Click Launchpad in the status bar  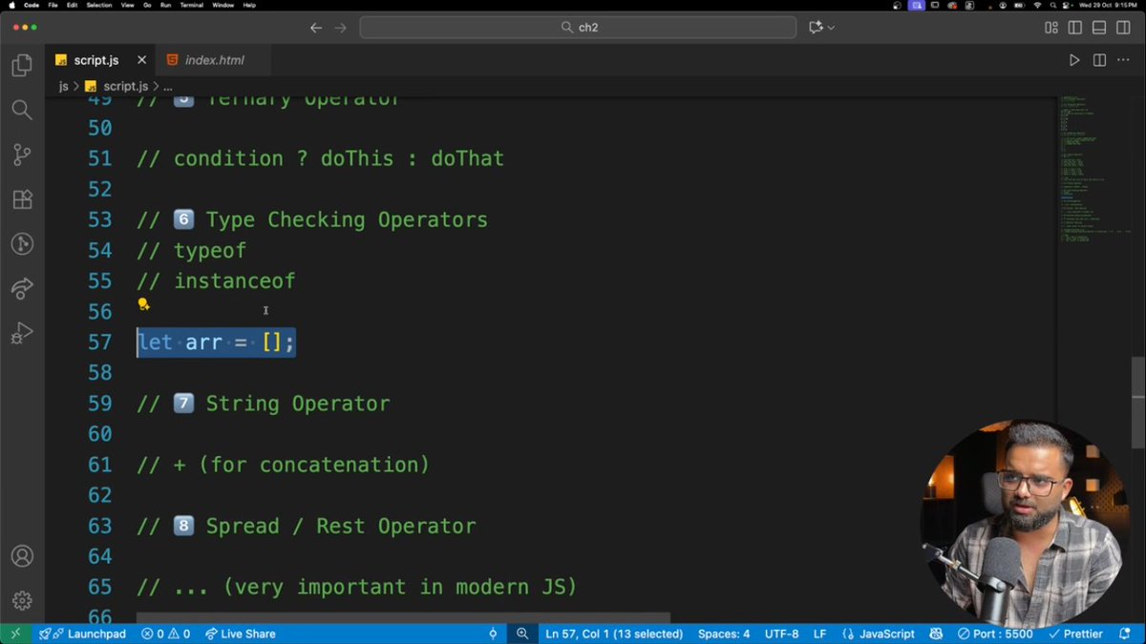[x=83, y=634]
